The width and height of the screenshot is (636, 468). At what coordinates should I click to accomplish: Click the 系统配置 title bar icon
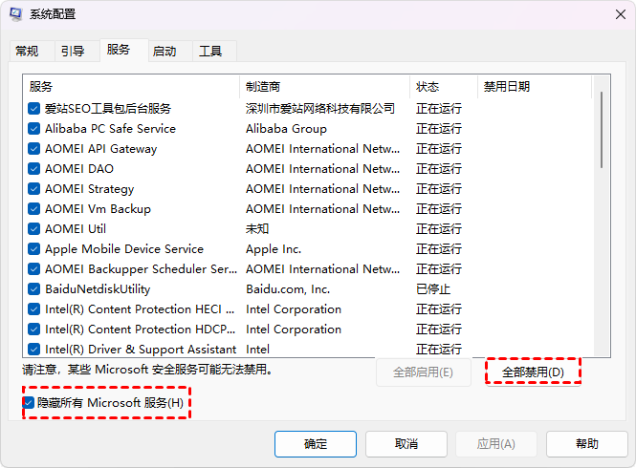[x=15, y=14]
